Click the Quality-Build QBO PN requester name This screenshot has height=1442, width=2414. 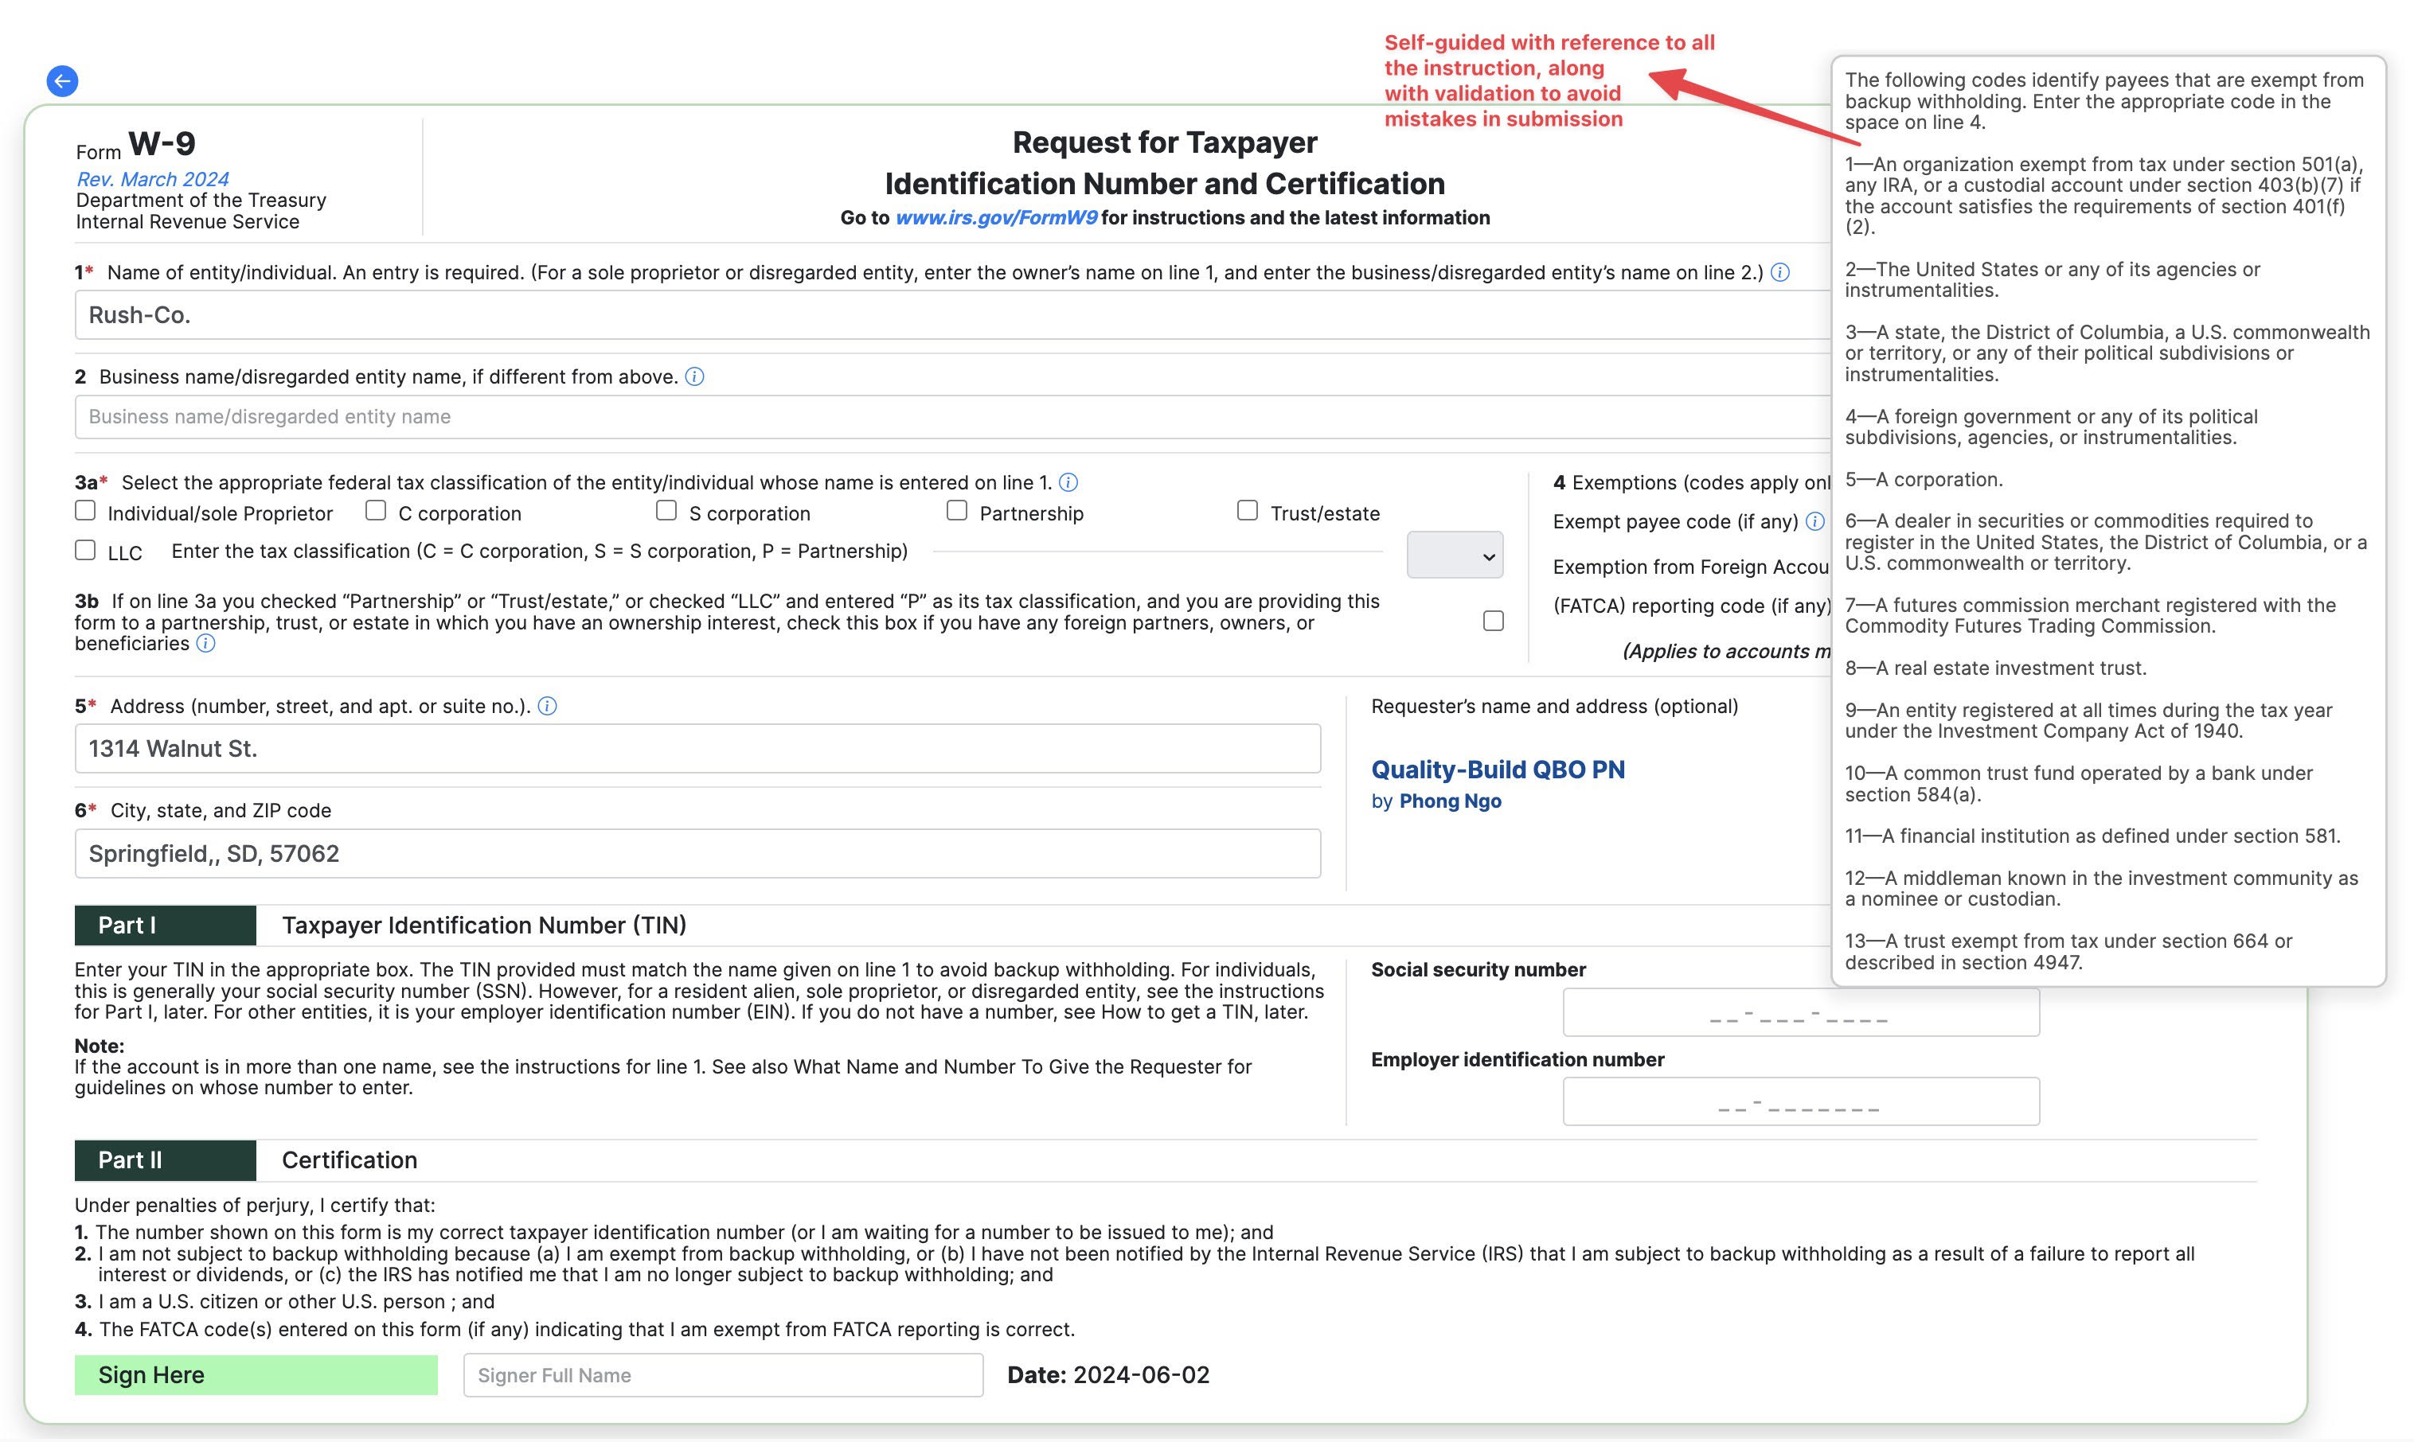pos(1497,770)
